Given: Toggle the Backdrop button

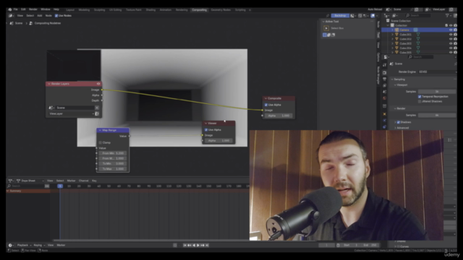Looking at the screenshot, I should pyautogui.click(x=340, y=16).
